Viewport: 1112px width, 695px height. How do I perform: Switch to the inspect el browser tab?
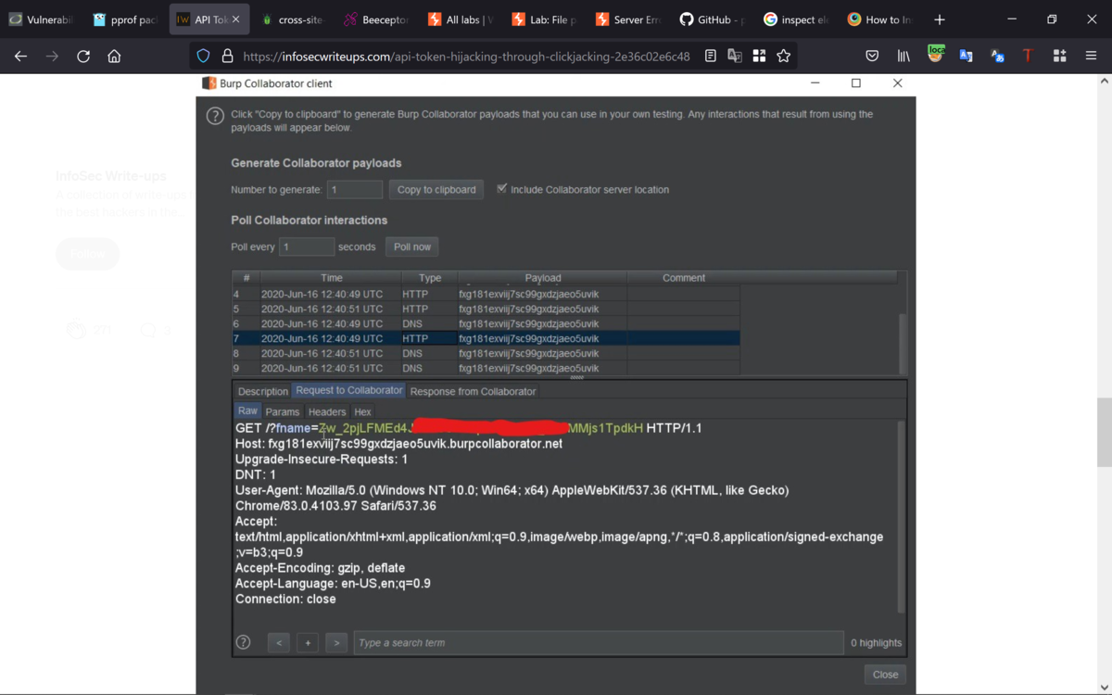tap(795, 19)
